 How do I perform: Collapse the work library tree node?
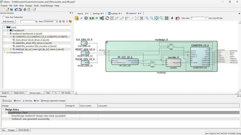pyautogui.click(x=5, y=27)
